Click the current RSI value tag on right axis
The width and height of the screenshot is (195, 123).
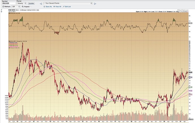pos(190,23)
